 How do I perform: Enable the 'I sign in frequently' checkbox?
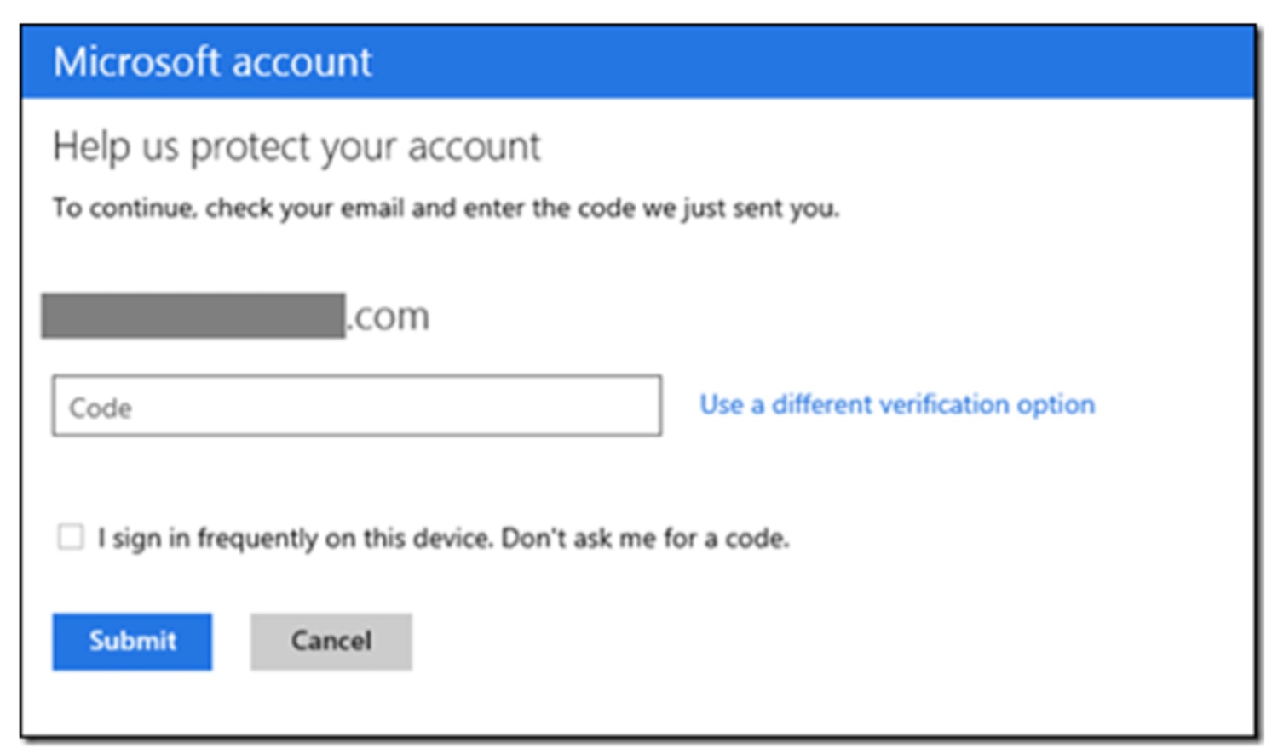coord(71,537)
